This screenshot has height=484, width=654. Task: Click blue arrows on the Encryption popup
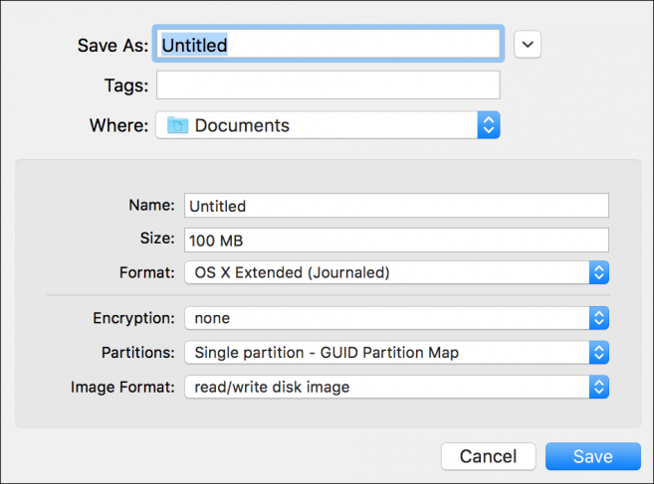point(598,318)
